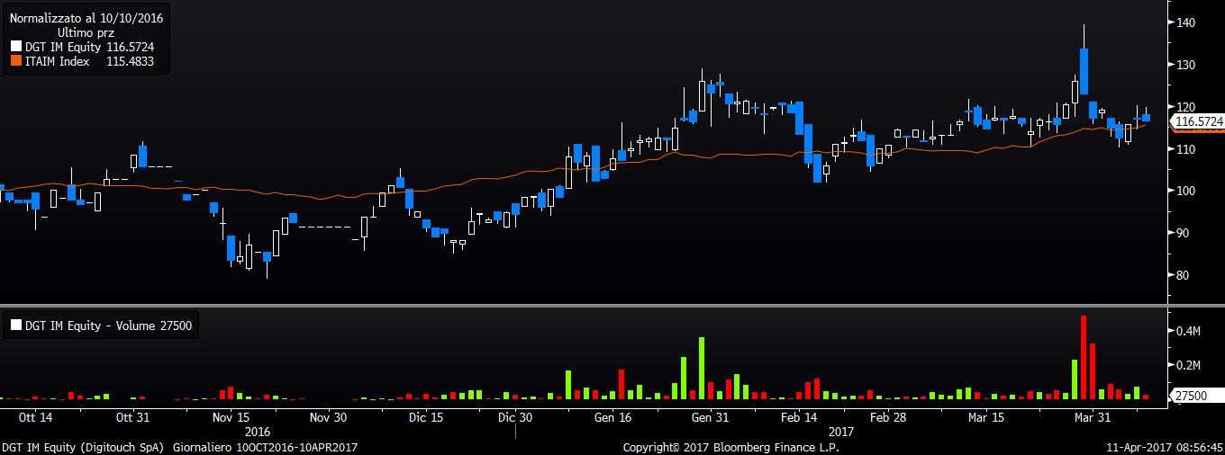Click the '11-Apr-2017 08:56:45' timestamp
Viewport: 1225px width, 455px height.
(1165, 447)
